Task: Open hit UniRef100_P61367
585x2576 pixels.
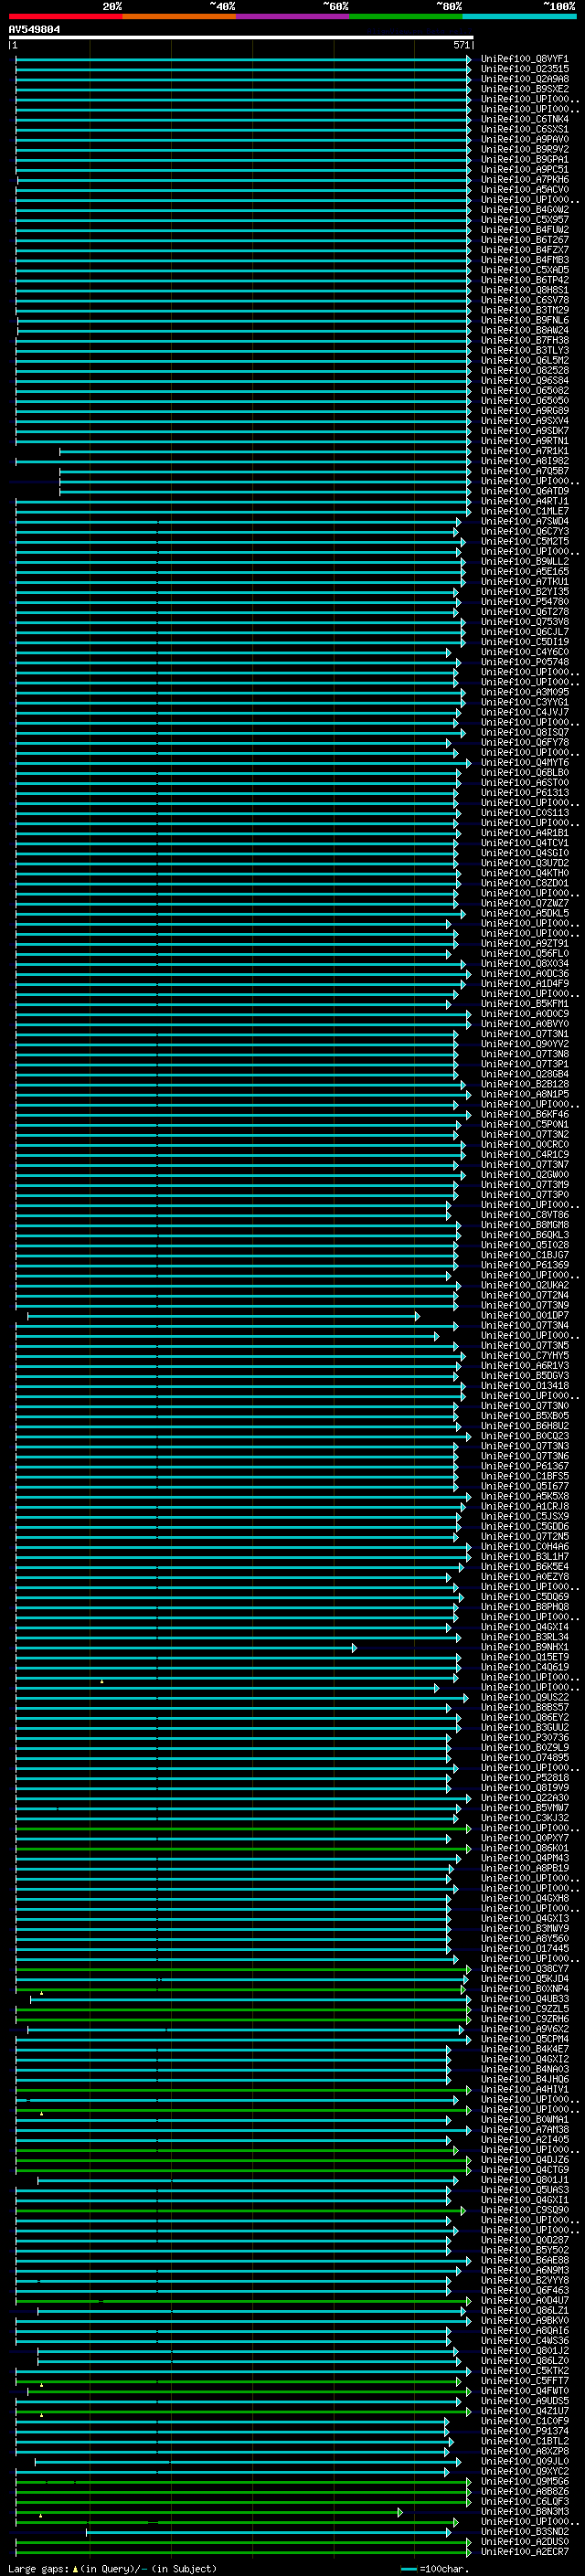Action: (524, 1466)
